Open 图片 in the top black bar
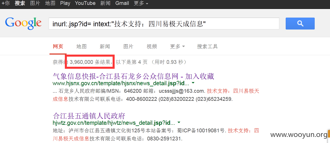Image resolution: width=330 pixels, height=143 pixels. (35, 3)
